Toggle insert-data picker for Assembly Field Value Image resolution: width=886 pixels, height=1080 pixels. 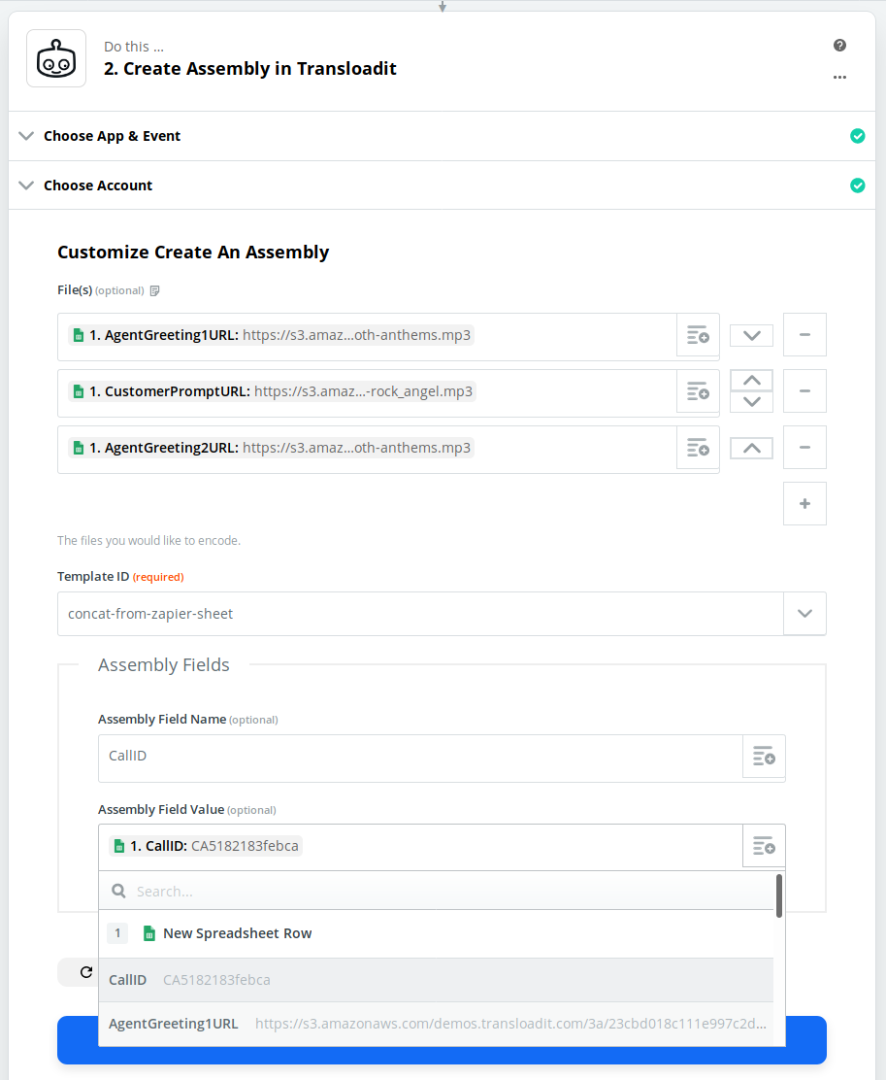point(764,846)
